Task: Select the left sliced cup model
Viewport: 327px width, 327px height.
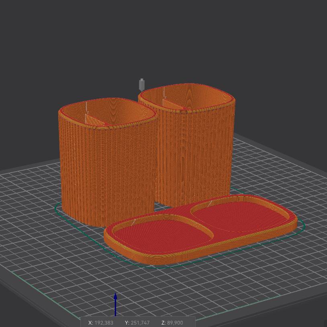Action: pyautogui.click(x=107, y=161)
